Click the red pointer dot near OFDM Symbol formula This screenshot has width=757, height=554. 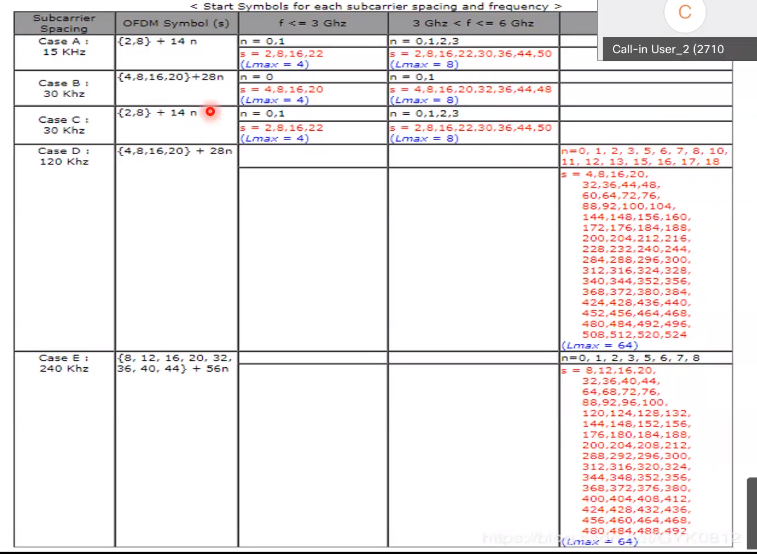(210, 111)
